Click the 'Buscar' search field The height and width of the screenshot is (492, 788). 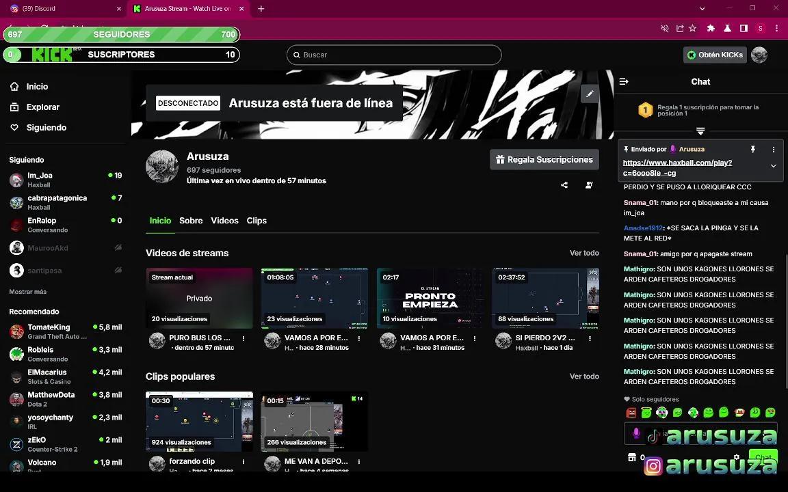click(394, 55)
